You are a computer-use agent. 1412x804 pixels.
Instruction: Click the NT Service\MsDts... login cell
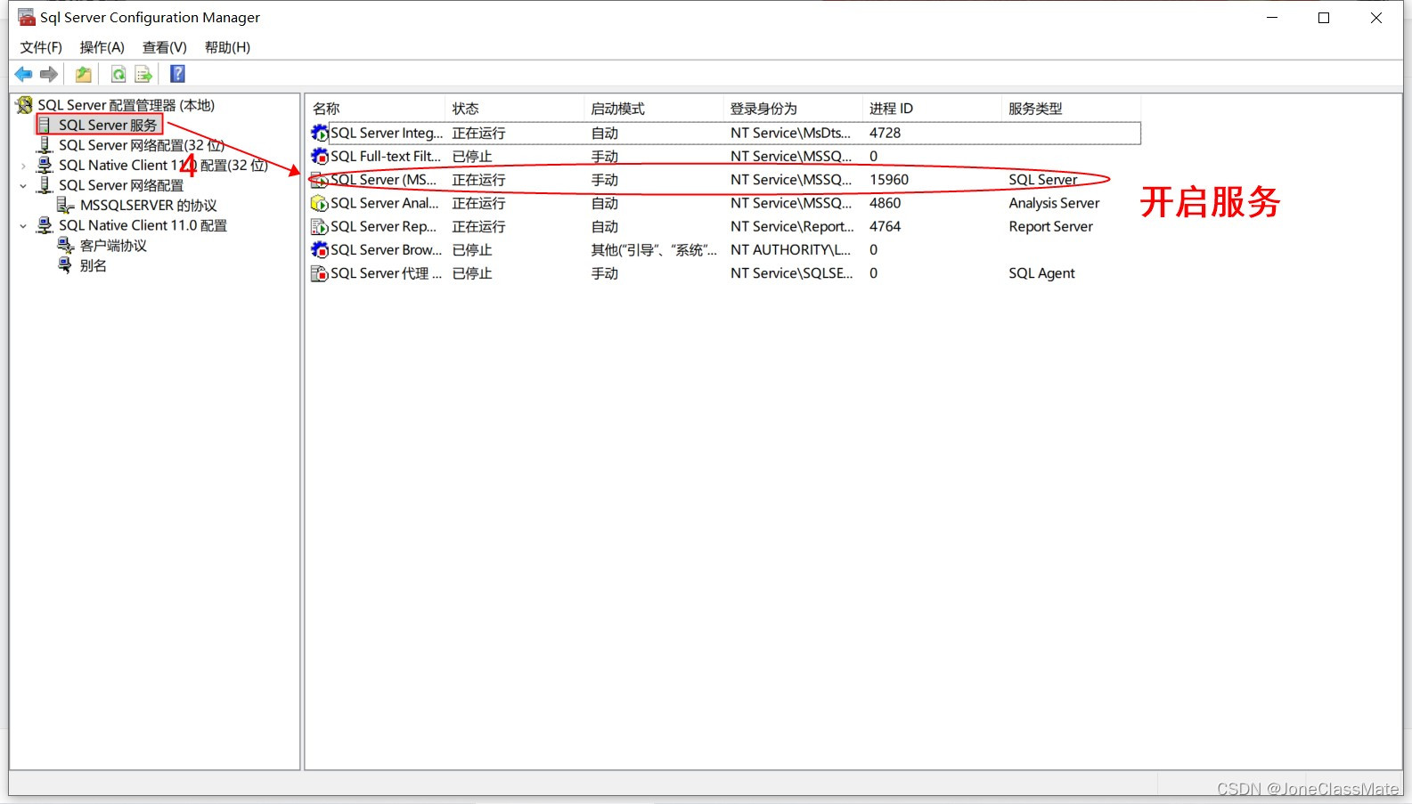click(790, 133)
